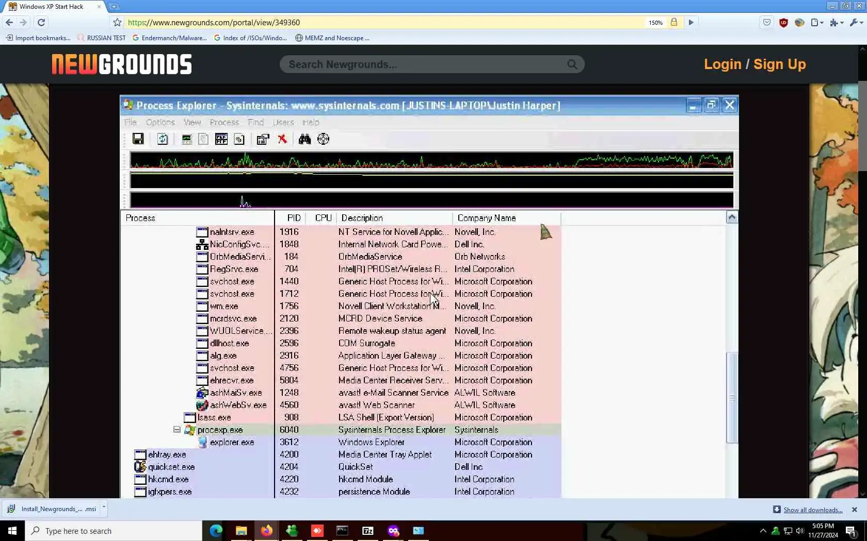Click the Windows taskbar search box
The height and width of the screenshot is (541, 867).
tap(114, 531)
